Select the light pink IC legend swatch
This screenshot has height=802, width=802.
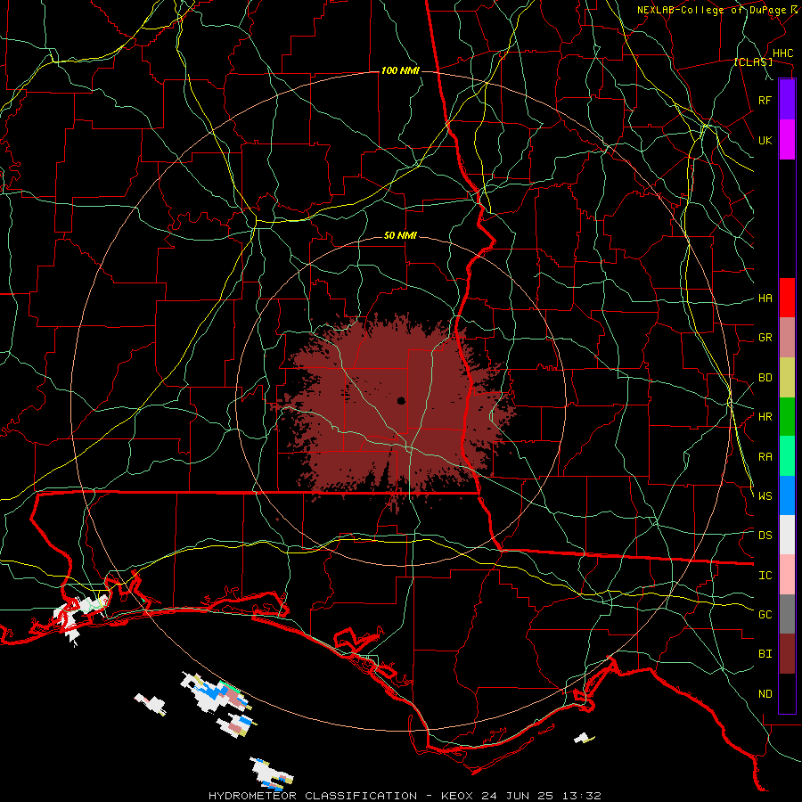787,575
